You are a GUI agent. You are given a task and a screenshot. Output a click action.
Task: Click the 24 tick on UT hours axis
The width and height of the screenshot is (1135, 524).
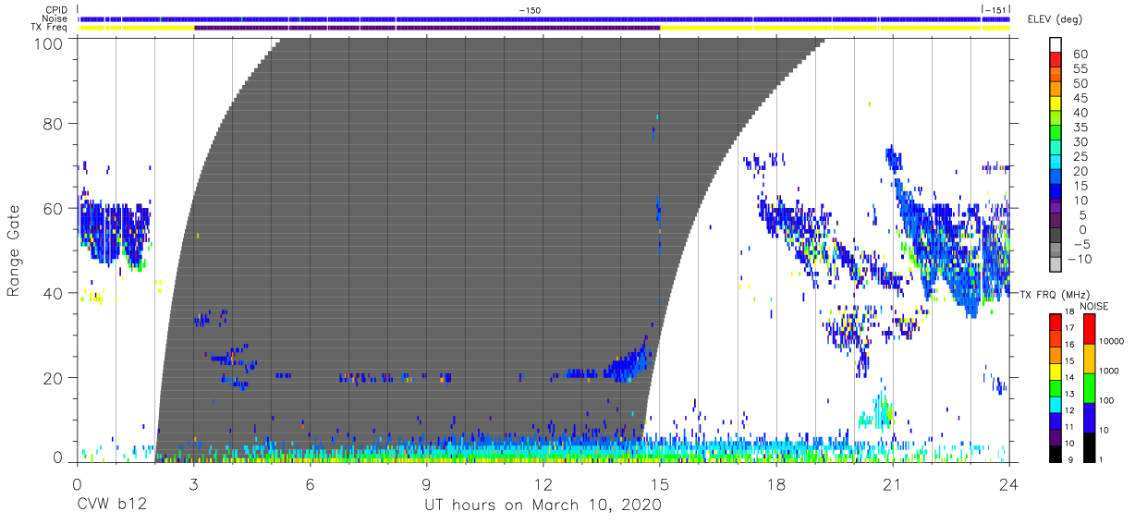point(1009,483)
